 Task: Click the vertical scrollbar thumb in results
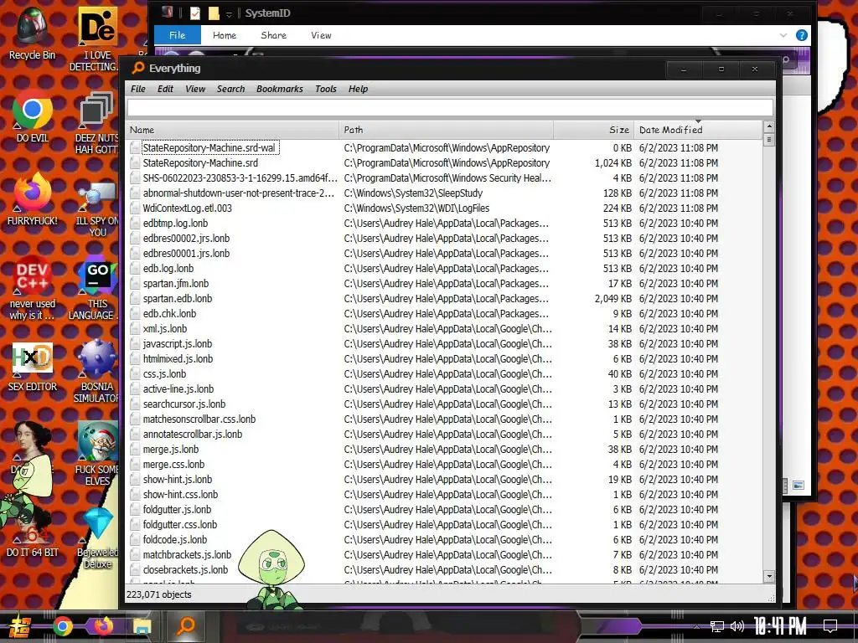(769, 140)
